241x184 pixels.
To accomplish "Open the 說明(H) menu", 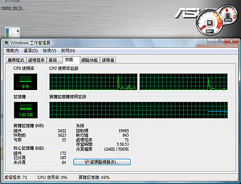I will [x=68, y=51].
